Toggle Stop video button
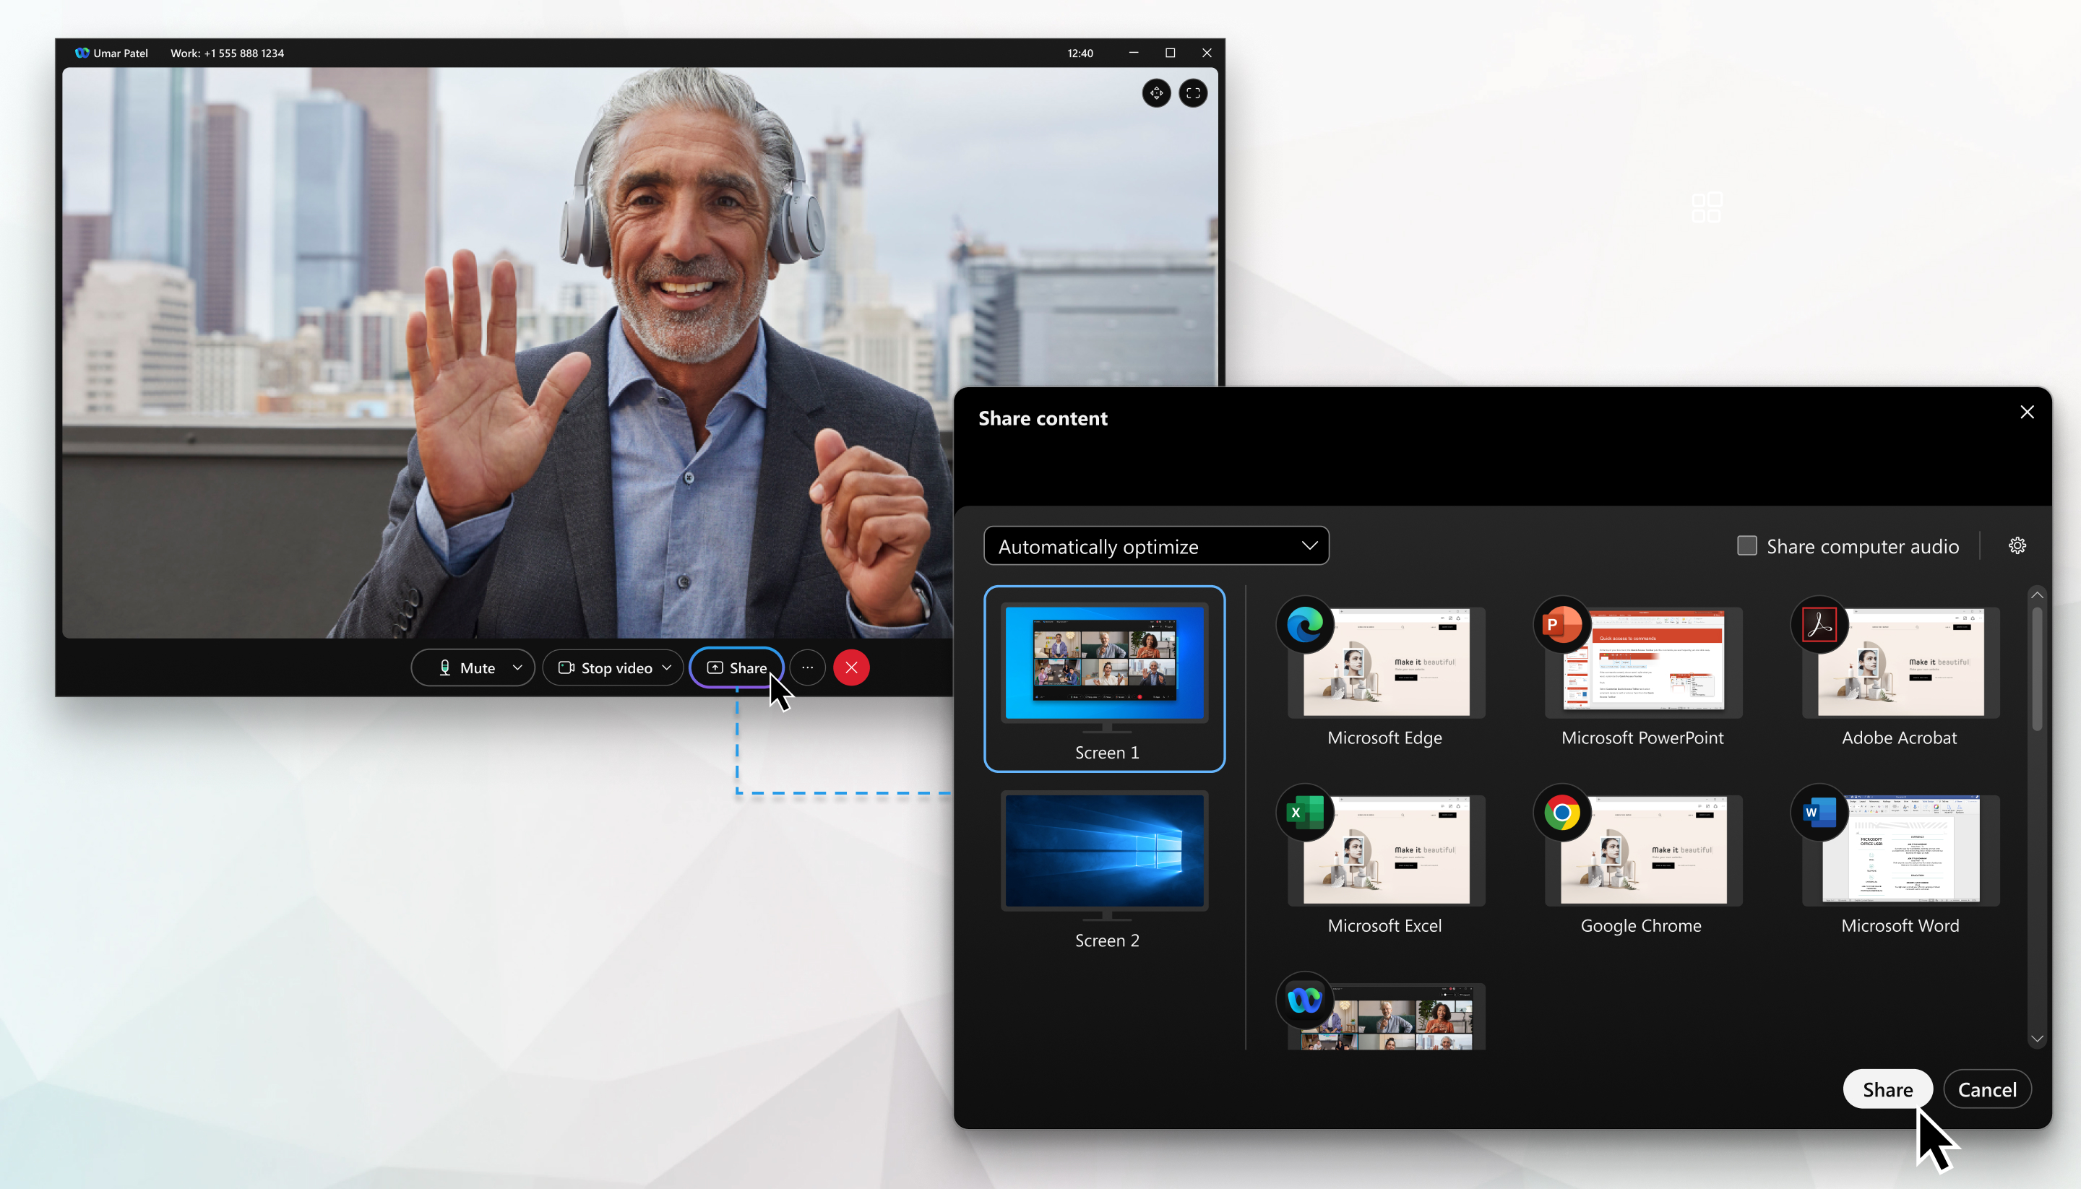 [605, 667]
